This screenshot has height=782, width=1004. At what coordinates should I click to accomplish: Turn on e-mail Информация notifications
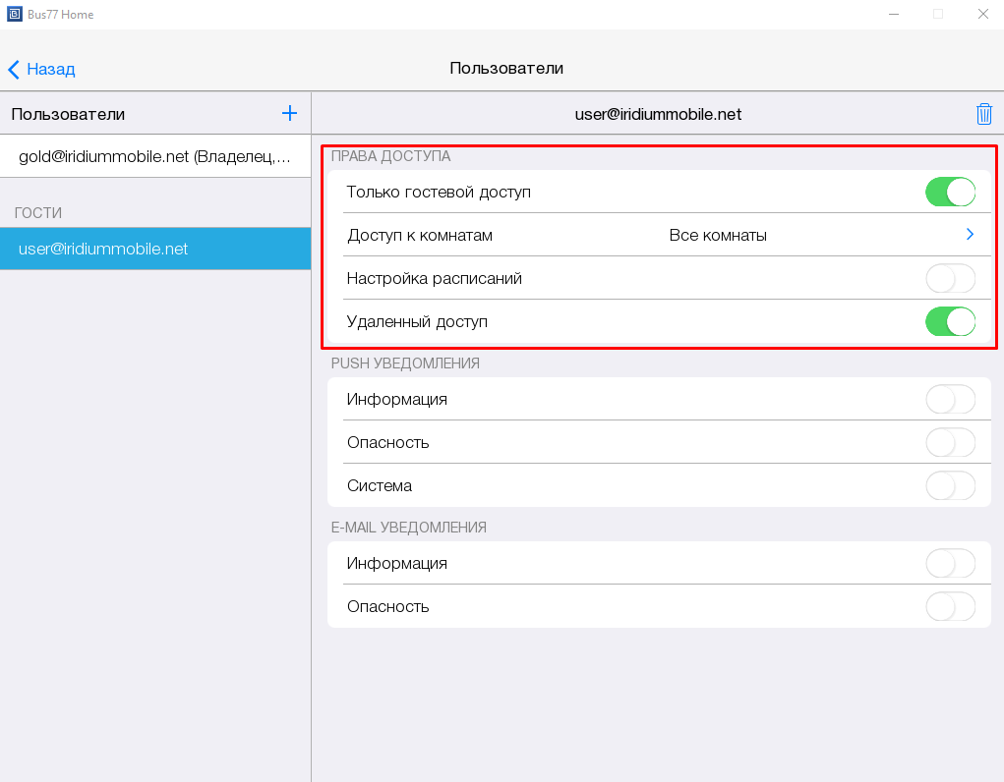tap(950, 563)
